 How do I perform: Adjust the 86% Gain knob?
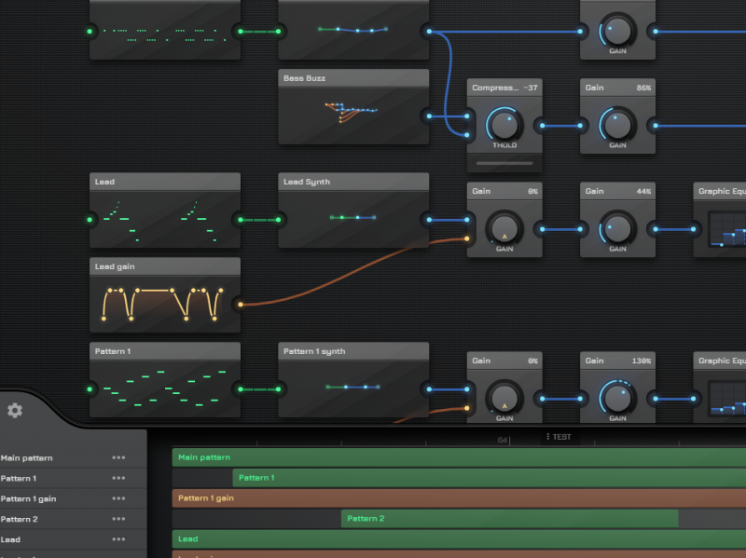617,125
